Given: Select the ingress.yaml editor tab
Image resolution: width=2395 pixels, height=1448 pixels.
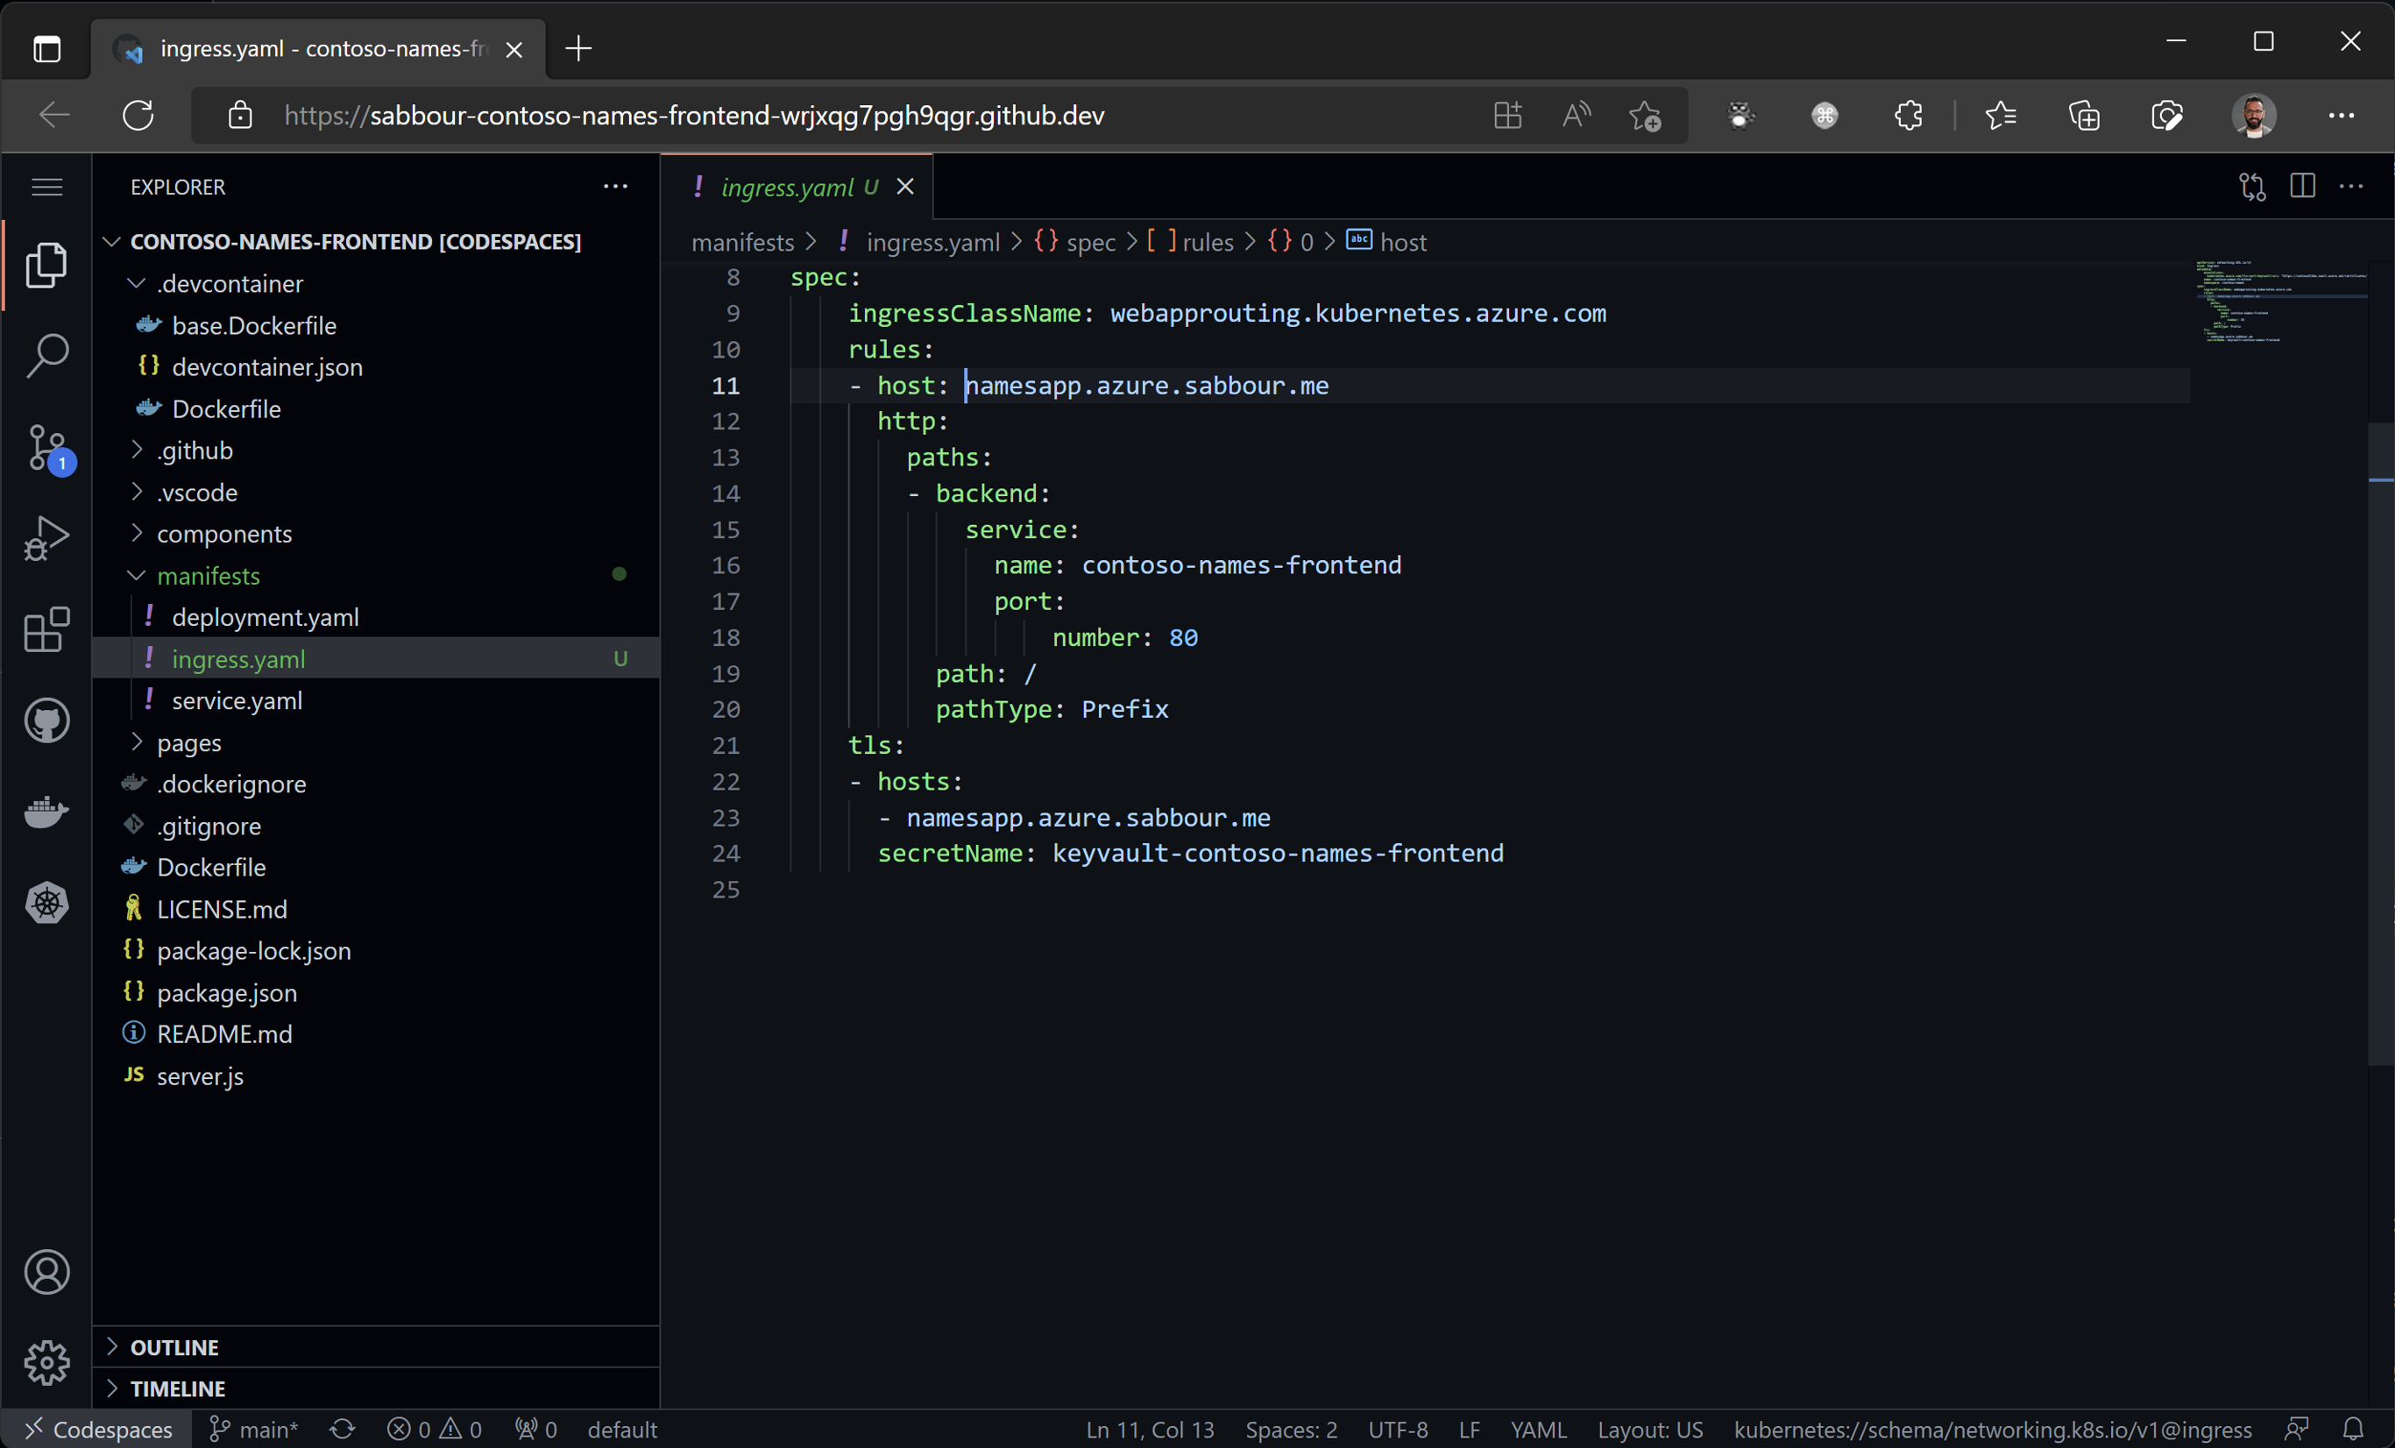Looking at the screenshot, I should click(x=787, y=187).
